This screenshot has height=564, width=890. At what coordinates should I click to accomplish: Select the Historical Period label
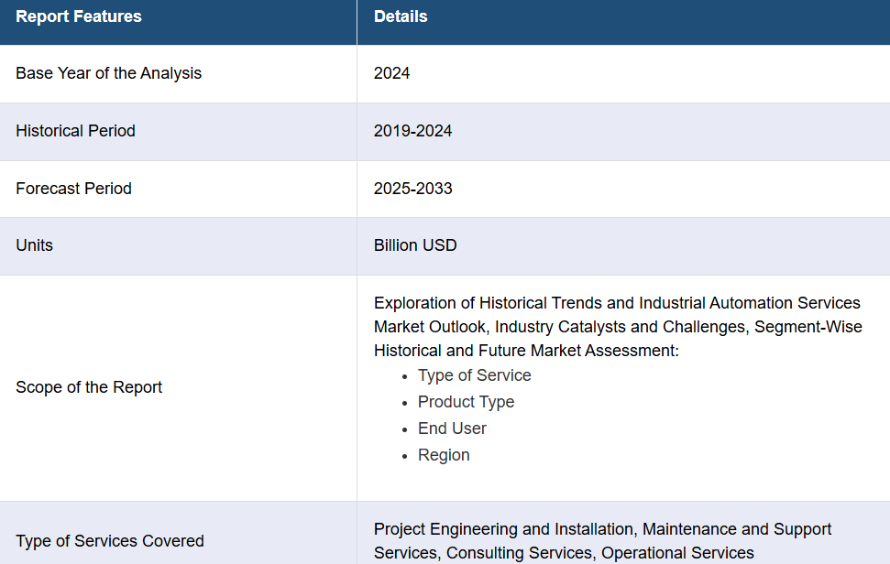click(x=75, y=131)
